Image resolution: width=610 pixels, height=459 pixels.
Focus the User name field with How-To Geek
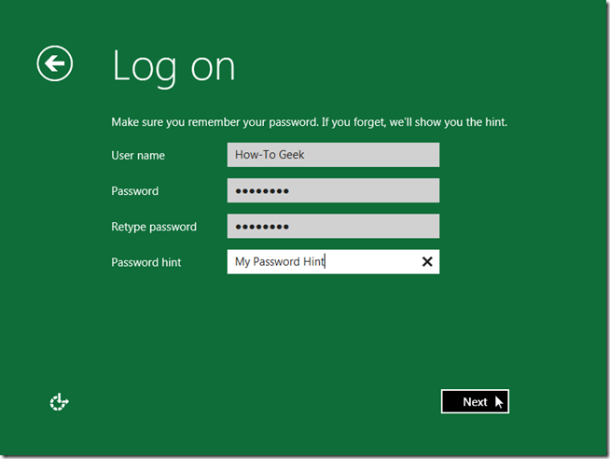click(333, 155)
